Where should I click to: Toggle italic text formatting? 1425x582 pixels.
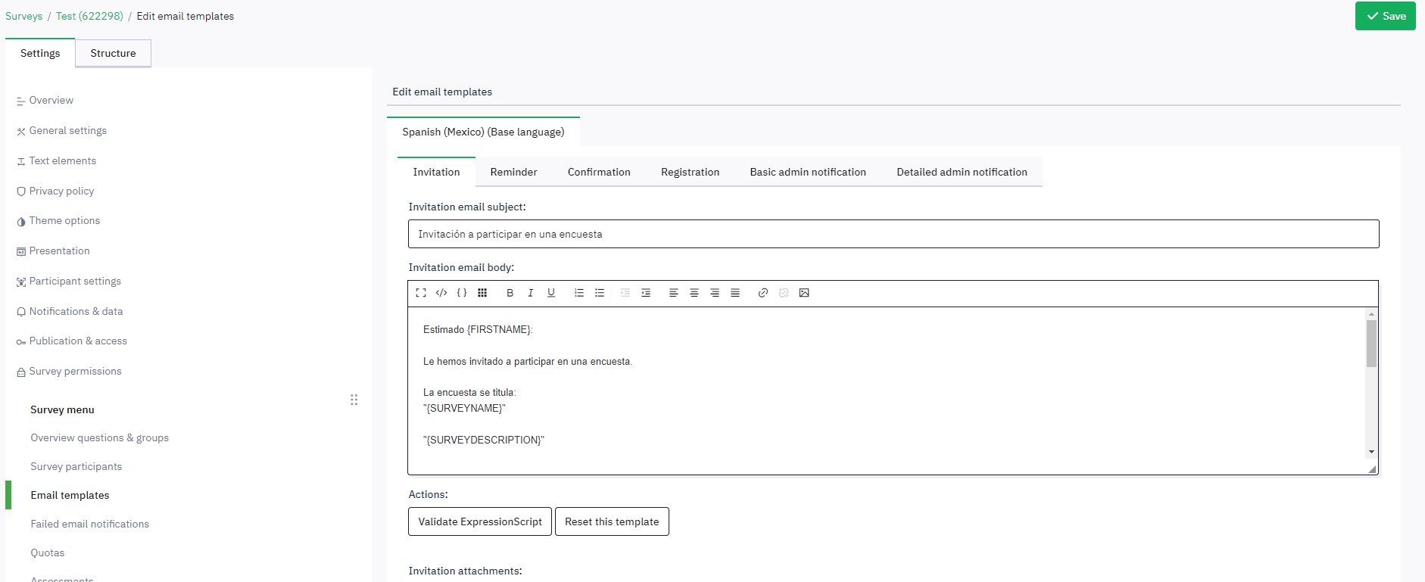pos(530,293)
